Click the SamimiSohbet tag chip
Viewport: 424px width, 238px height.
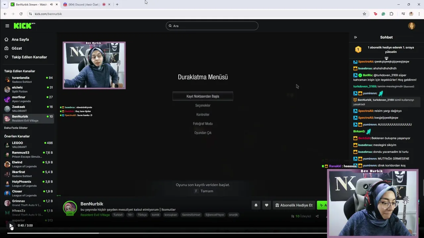[191, 215]
